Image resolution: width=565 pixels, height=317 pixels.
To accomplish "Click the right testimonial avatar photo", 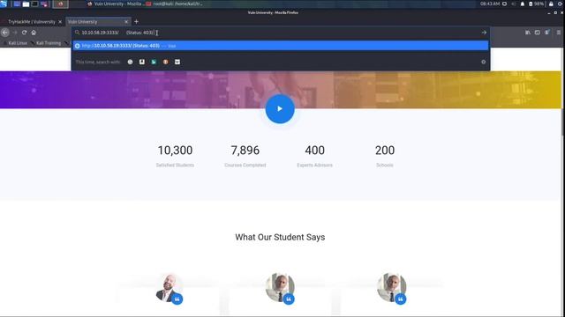I will (392, 287).
